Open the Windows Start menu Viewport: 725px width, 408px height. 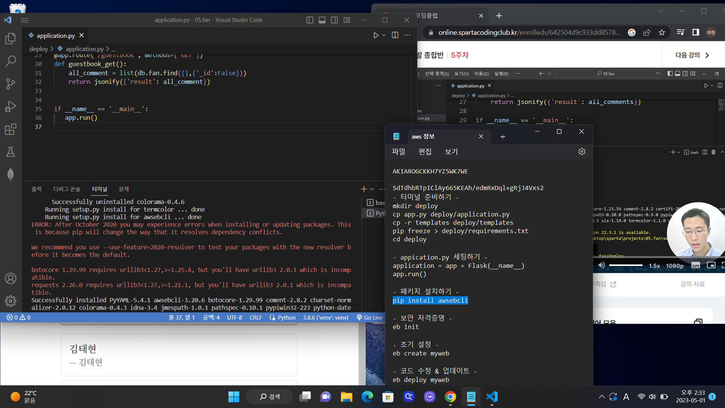coord(234,397)
